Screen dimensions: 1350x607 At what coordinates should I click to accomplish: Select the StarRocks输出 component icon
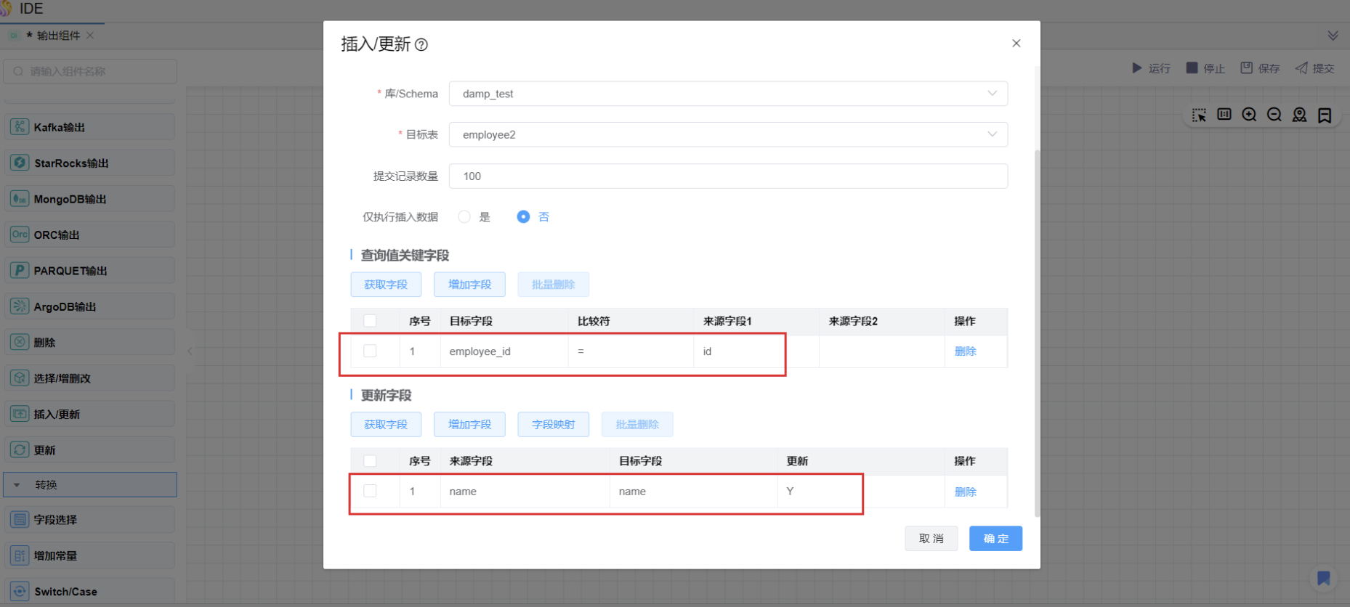[x=20, y=163]
